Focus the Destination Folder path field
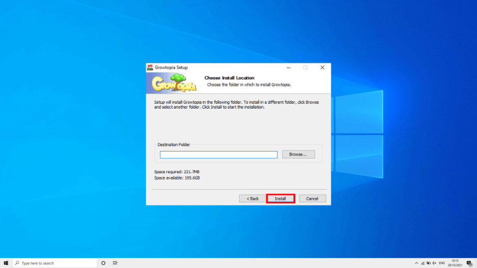Viewport: 477px width, 268px height. point(219,155)
